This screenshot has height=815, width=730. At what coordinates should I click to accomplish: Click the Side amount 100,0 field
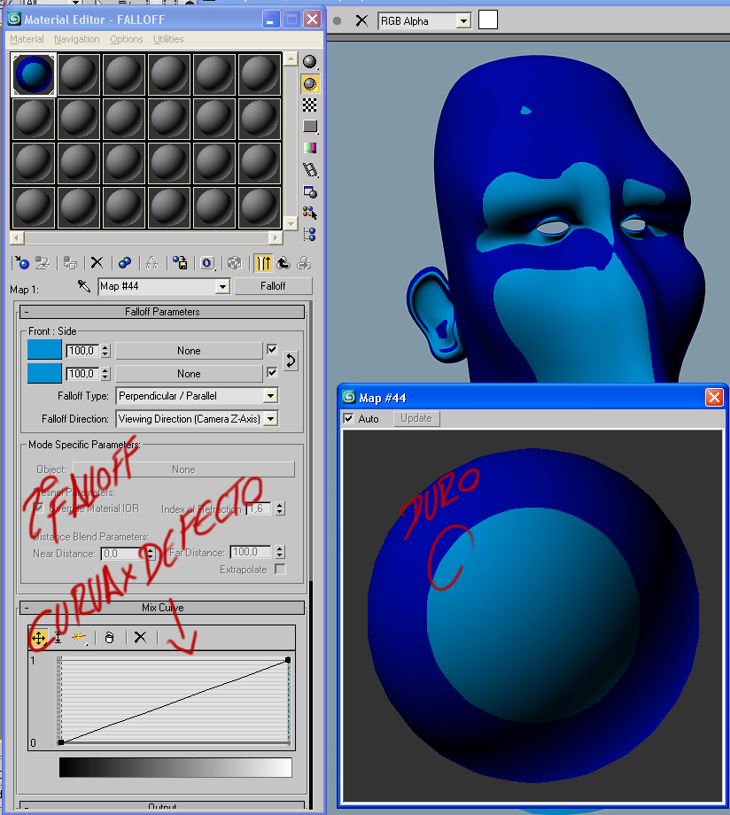[x=82, y=374]
